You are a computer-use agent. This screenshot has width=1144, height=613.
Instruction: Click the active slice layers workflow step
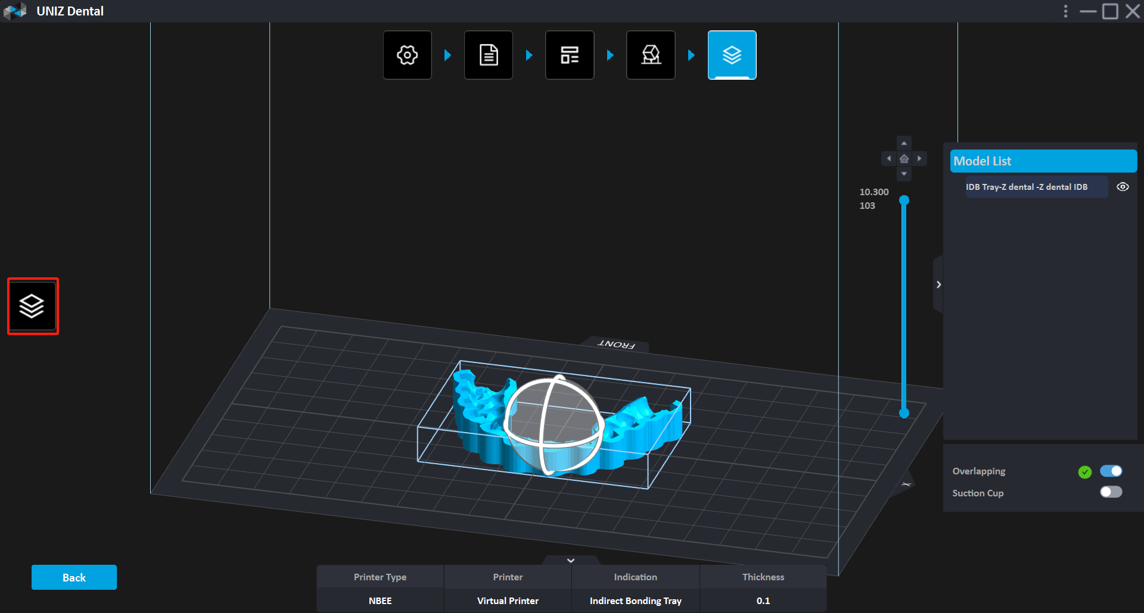point(732,55)
